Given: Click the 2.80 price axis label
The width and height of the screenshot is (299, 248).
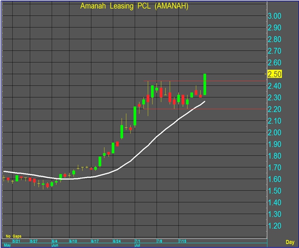Looking at the screenshot, I should 275,39.
